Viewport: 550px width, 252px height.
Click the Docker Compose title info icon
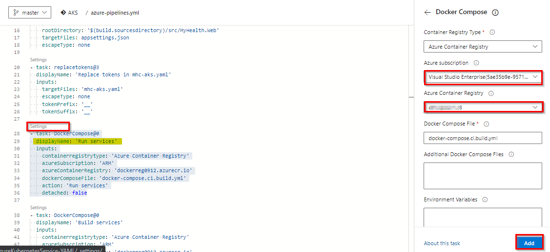(495, 13)
